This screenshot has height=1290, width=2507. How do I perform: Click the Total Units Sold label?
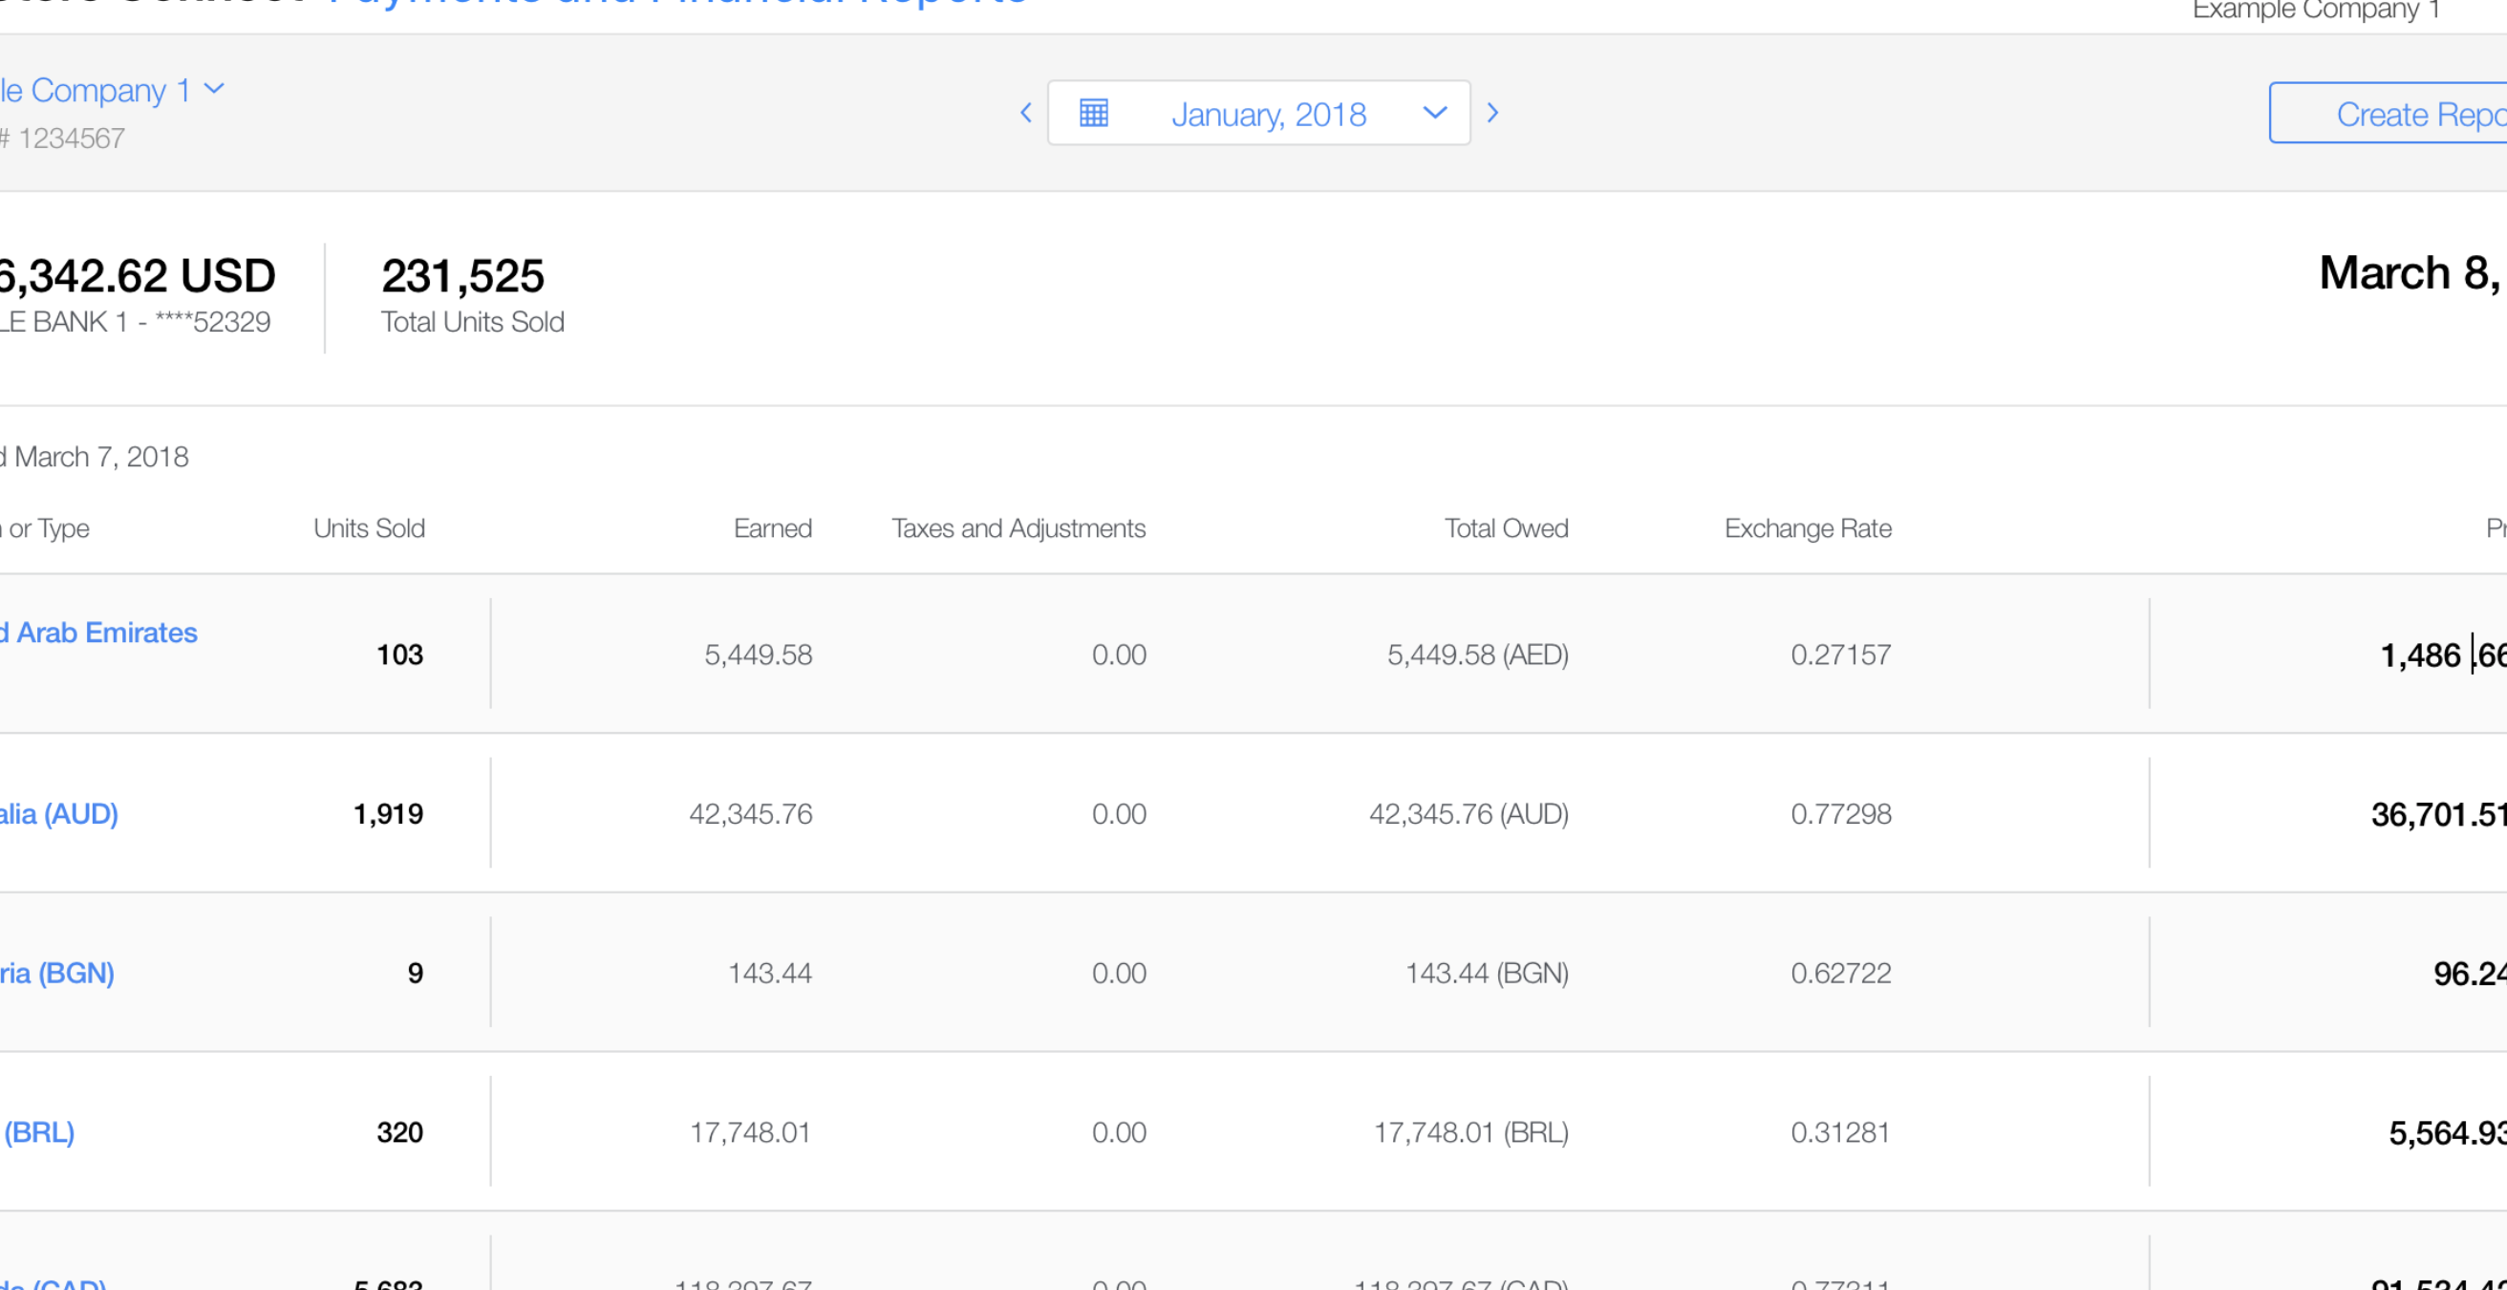point(473,322)
